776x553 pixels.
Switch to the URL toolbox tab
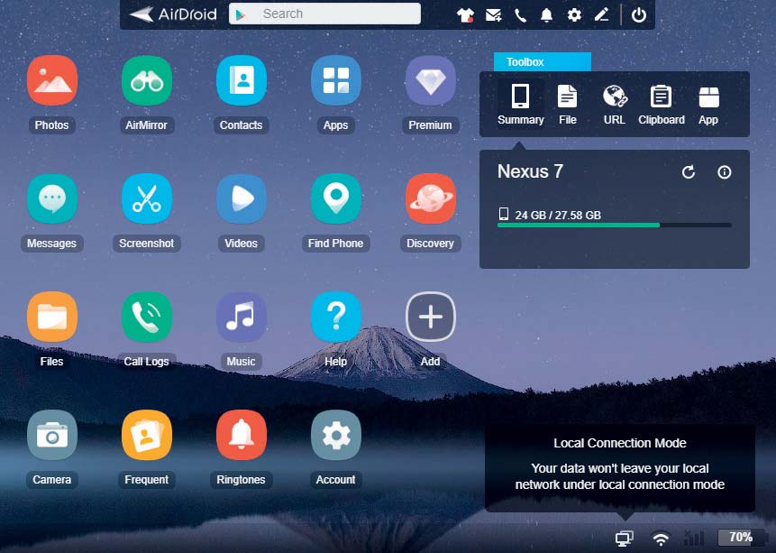(x=614, y=104)
